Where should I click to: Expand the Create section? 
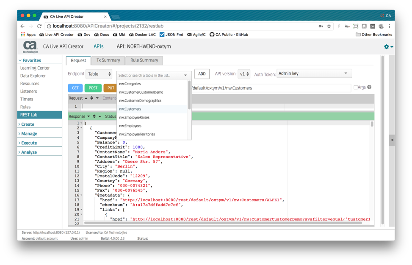tap(26, 124)
